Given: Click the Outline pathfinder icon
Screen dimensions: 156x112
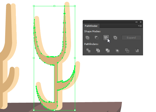Looking at the screenshot, I should point(127,50).
